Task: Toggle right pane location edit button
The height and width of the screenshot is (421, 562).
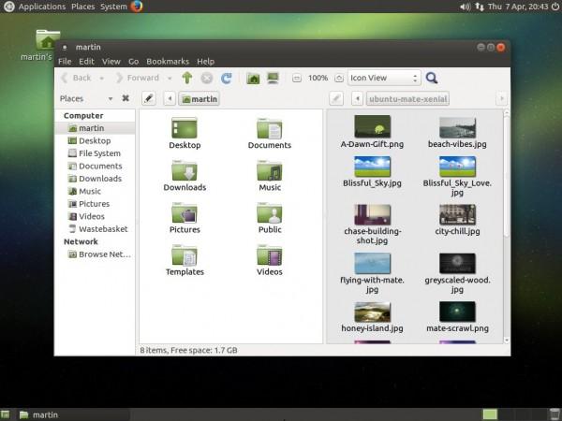Action: click(337, 98)
